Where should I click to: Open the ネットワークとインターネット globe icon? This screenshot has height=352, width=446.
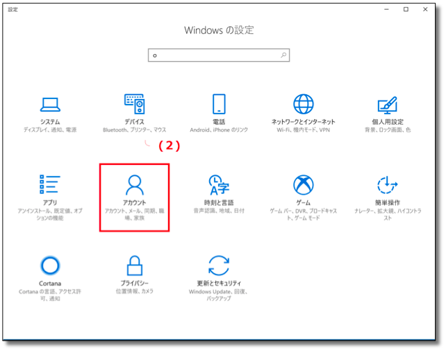(303, 104)
